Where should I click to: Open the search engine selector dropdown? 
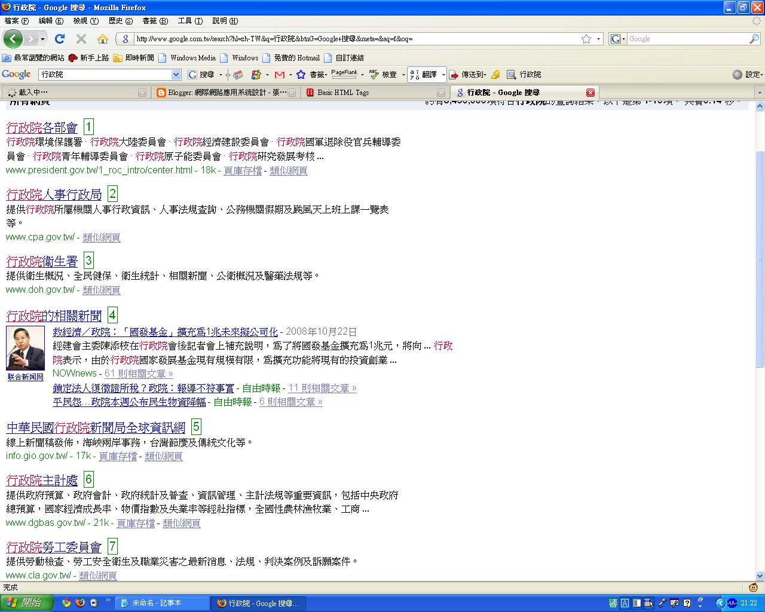tap(617, 39)
